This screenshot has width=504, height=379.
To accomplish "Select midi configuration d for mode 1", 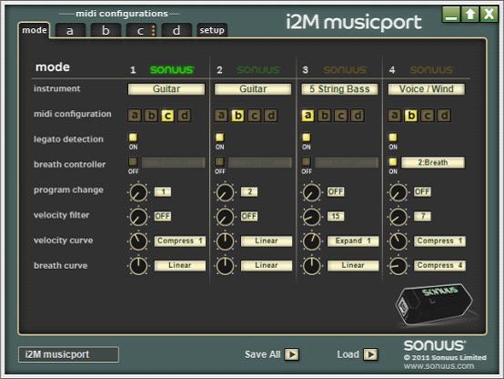I will (184, 115).
